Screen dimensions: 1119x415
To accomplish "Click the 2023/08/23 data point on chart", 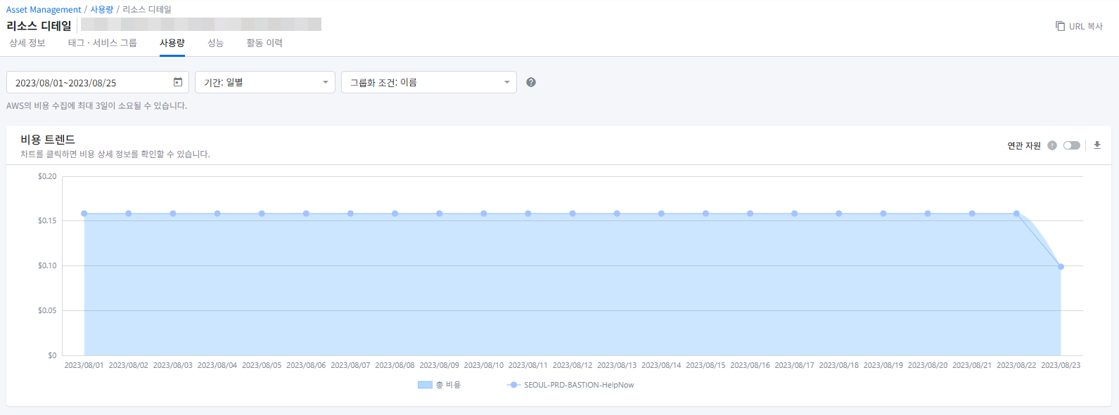I will click(1061, 267).
